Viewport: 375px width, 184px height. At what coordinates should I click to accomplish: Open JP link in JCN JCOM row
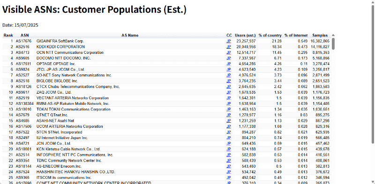(229, 144)
